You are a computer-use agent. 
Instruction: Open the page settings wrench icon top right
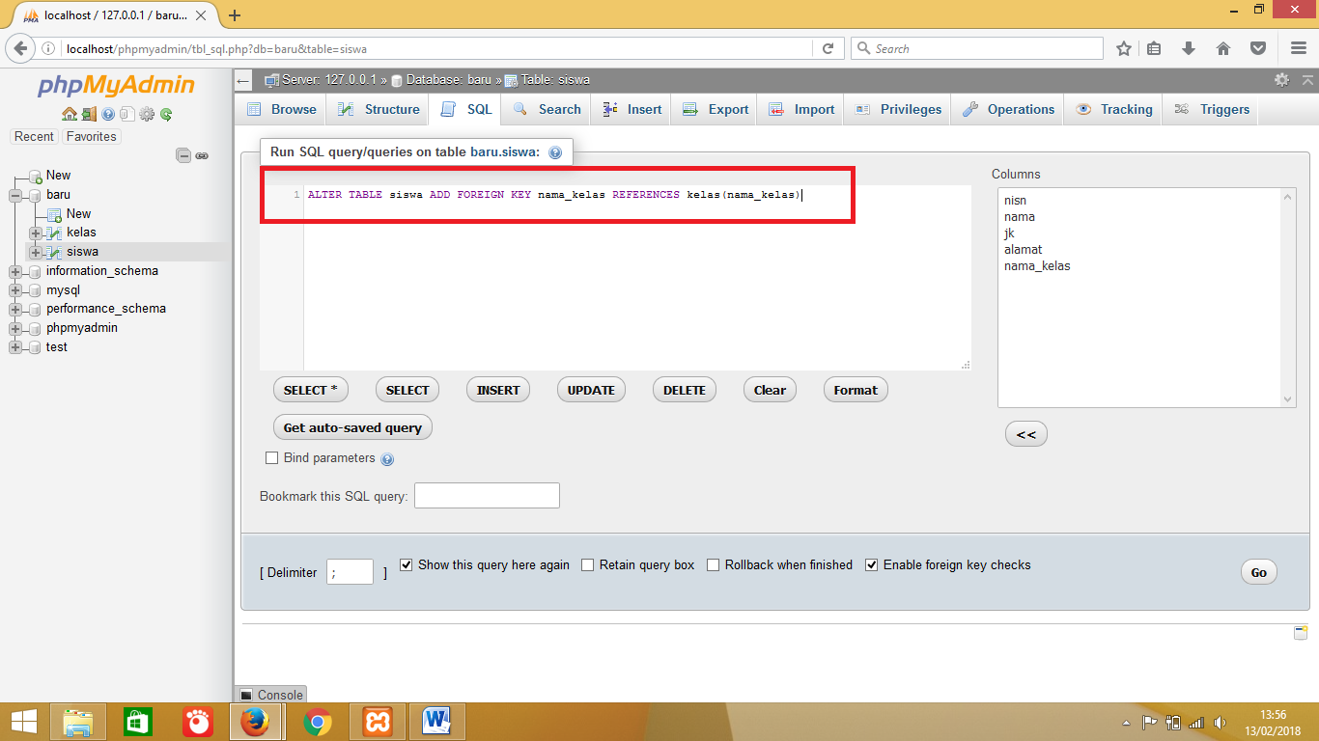[x=1281, y=80]
